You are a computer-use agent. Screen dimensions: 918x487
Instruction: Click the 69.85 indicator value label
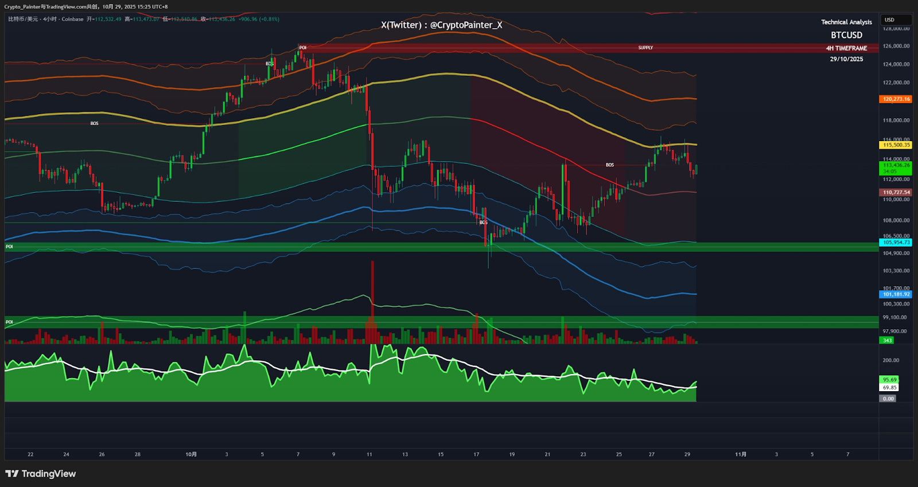[x=889, y=388]
